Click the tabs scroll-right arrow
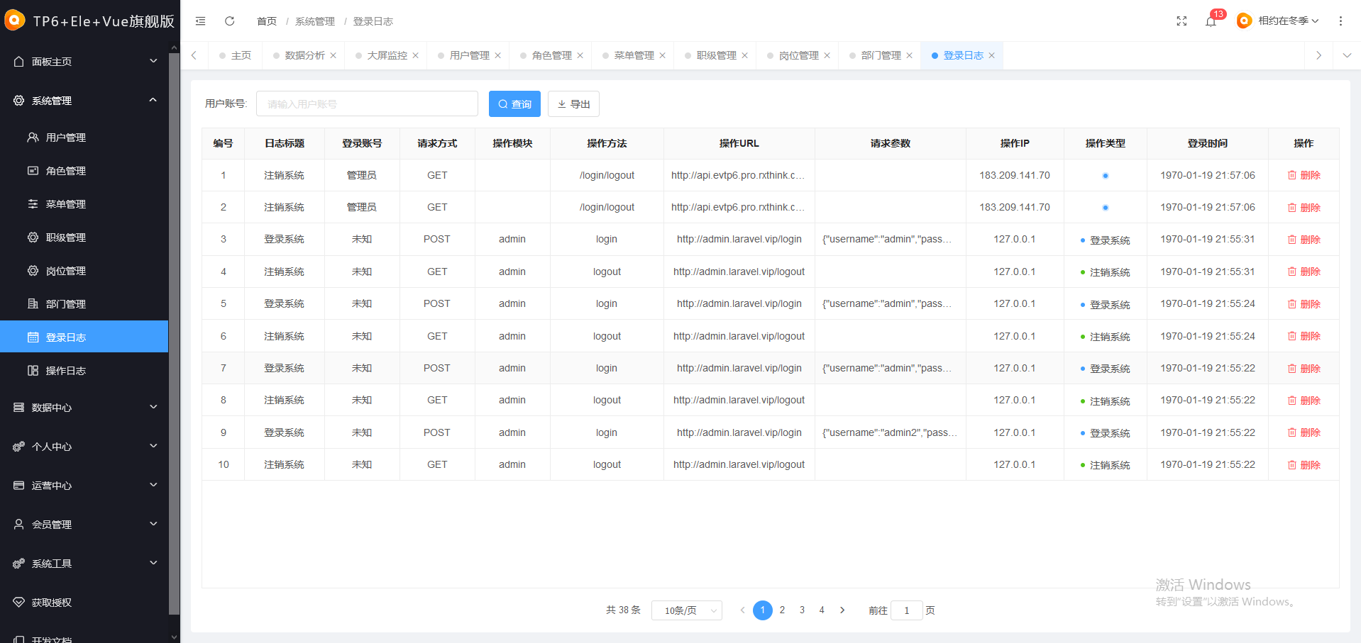Image resolution: width=1361 pixels, height=643 pixels. click(x=1318, y=55)
